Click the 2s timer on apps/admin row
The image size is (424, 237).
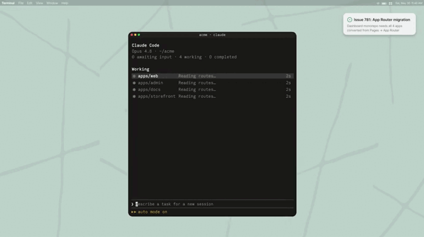(288, 83)
